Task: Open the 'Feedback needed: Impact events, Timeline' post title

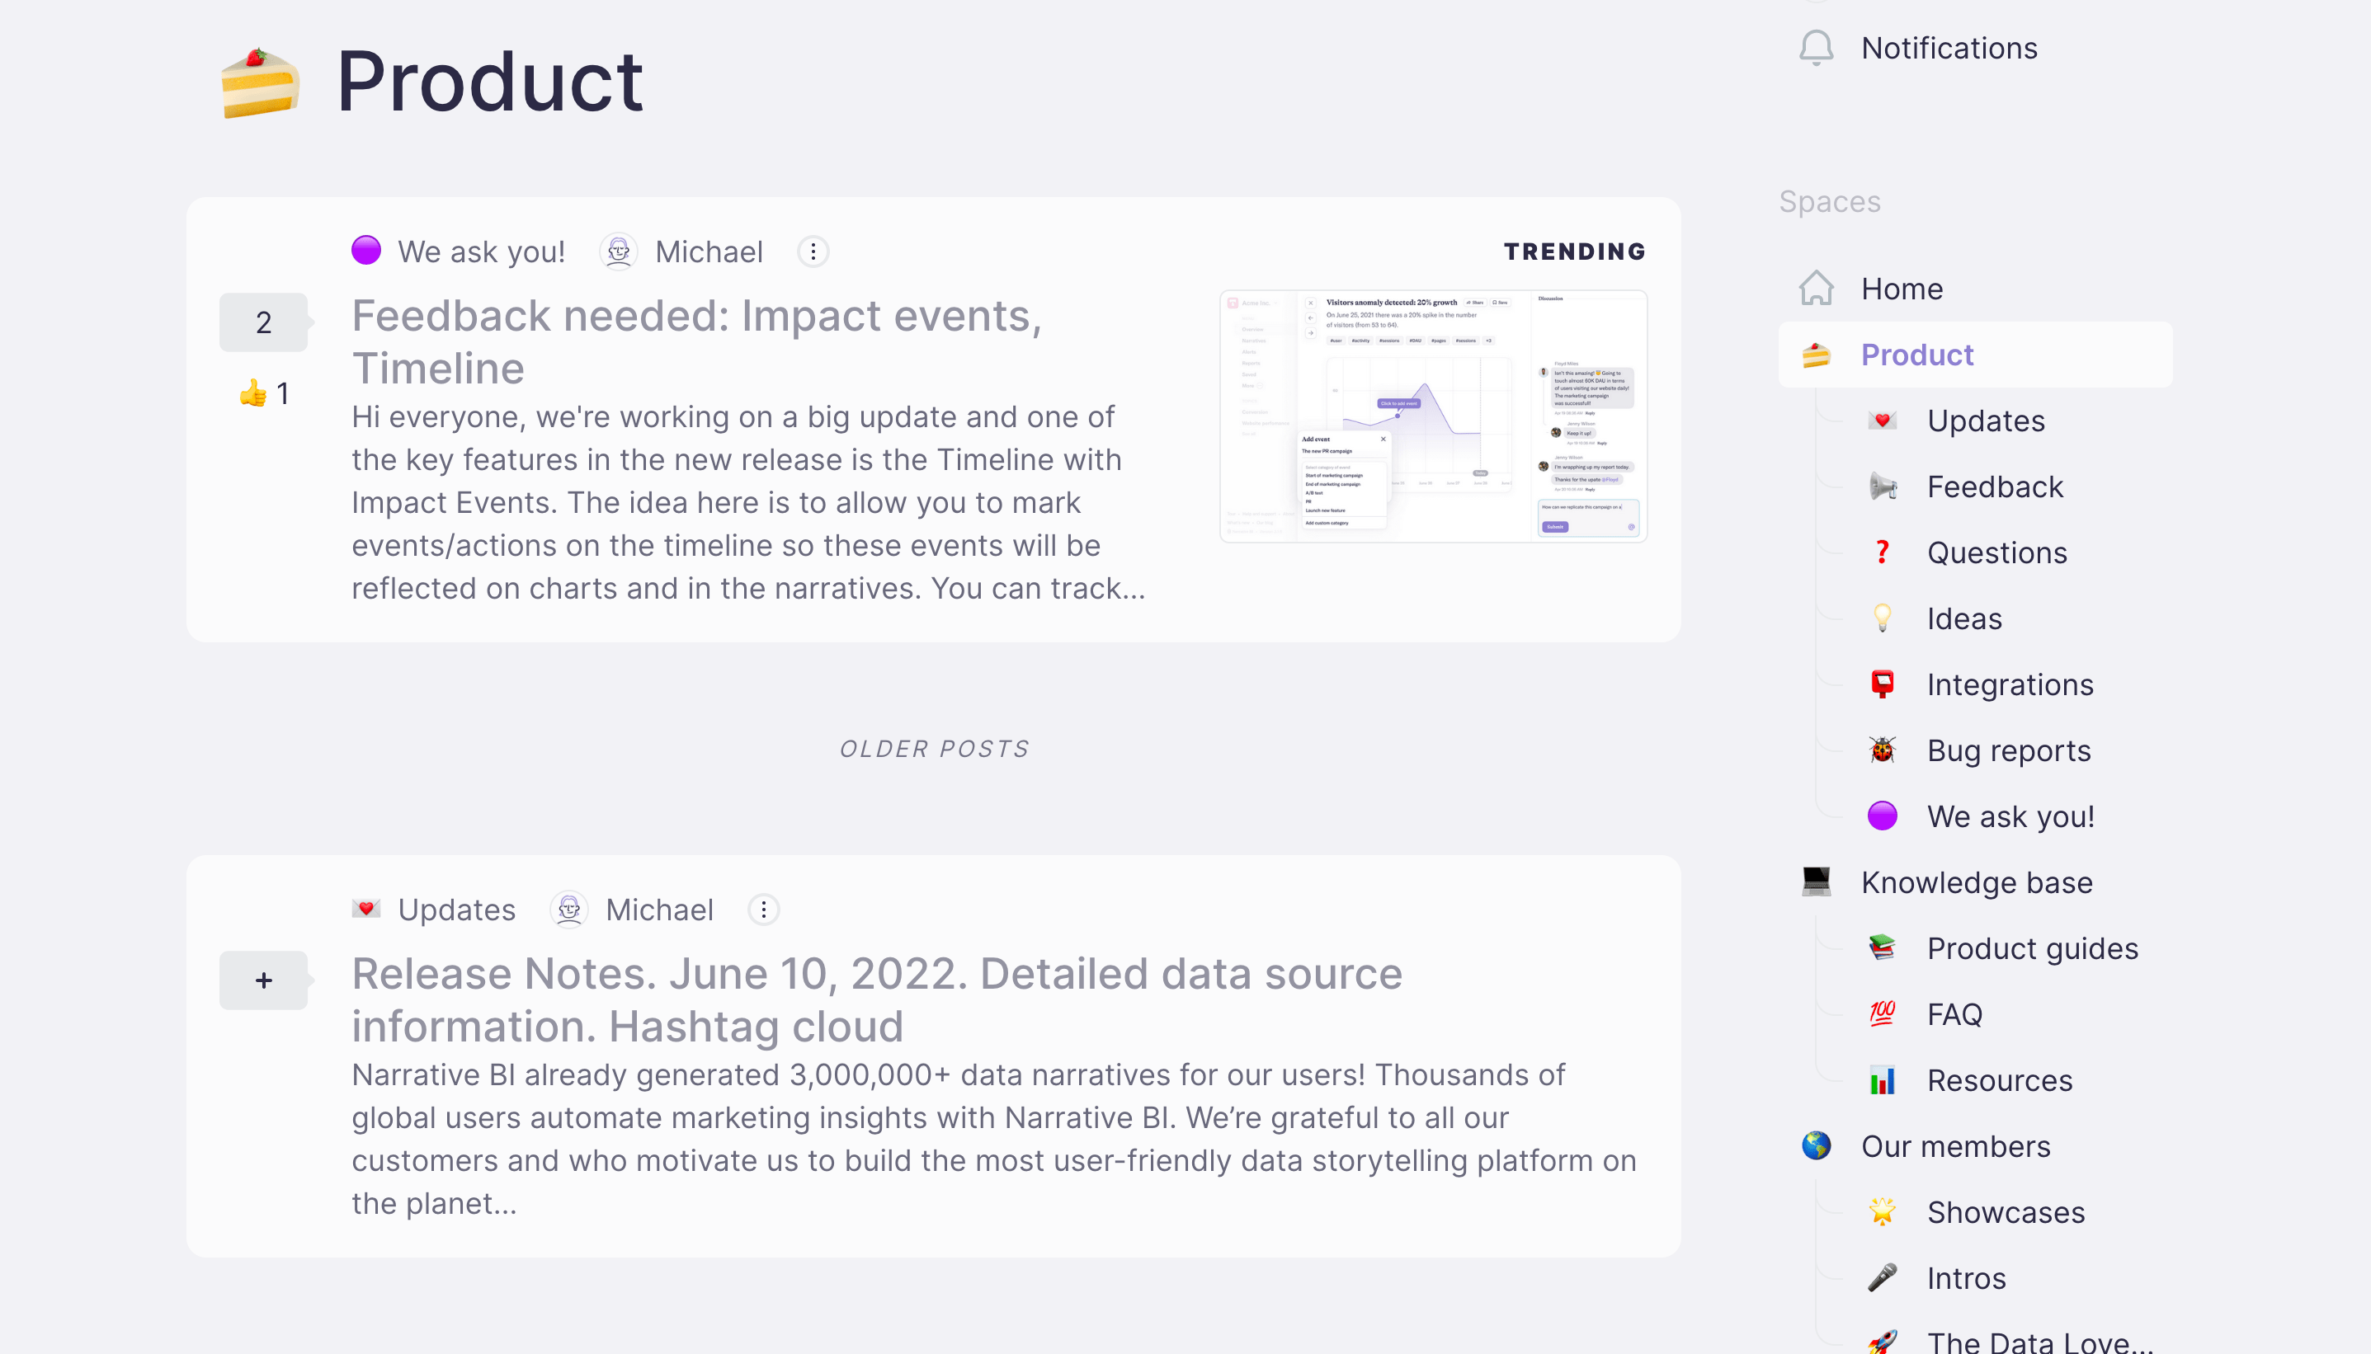Action: click(x=696, y=341)
